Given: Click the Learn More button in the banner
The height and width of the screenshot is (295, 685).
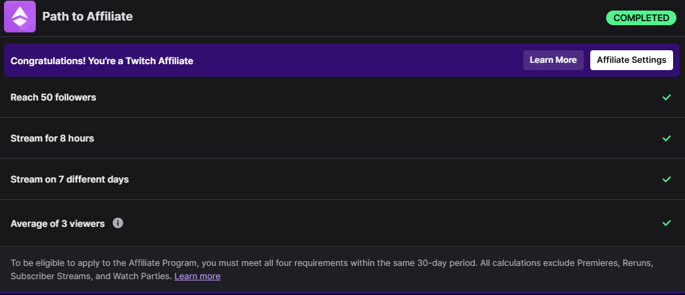Looking at the screenshot, I should [553, 60].
